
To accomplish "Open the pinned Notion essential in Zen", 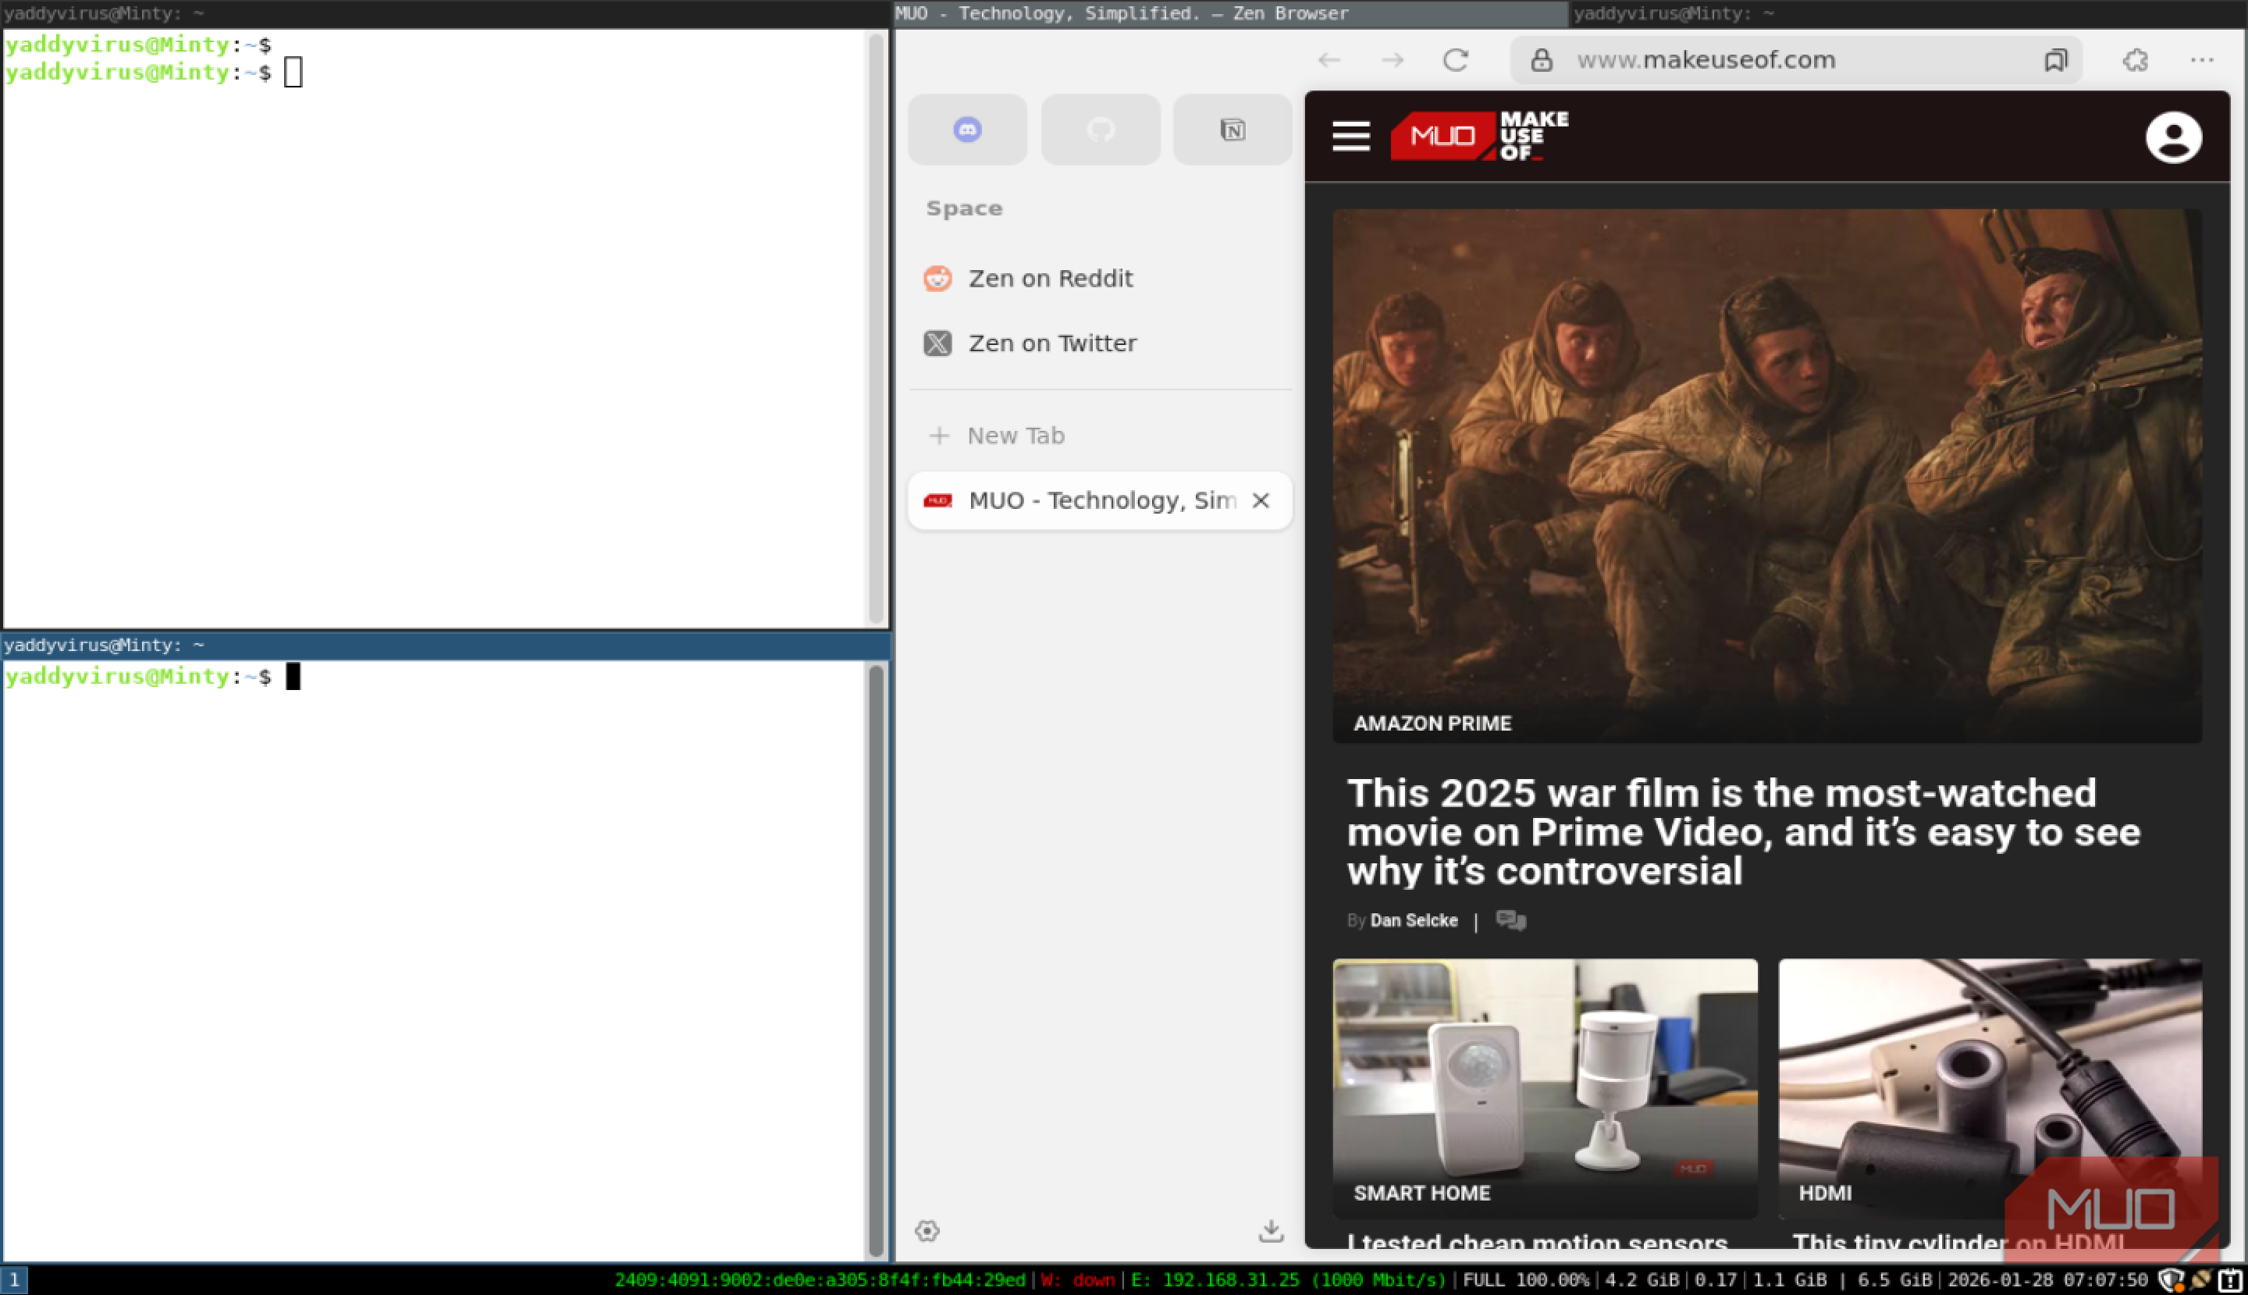I will (x=1232, y=130).
